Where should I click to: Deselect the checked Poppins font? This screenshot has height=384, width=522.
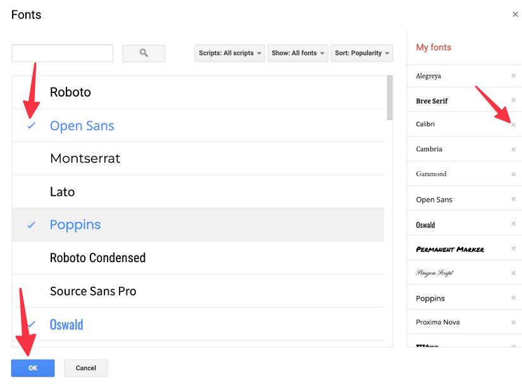[x=75, y=225]
